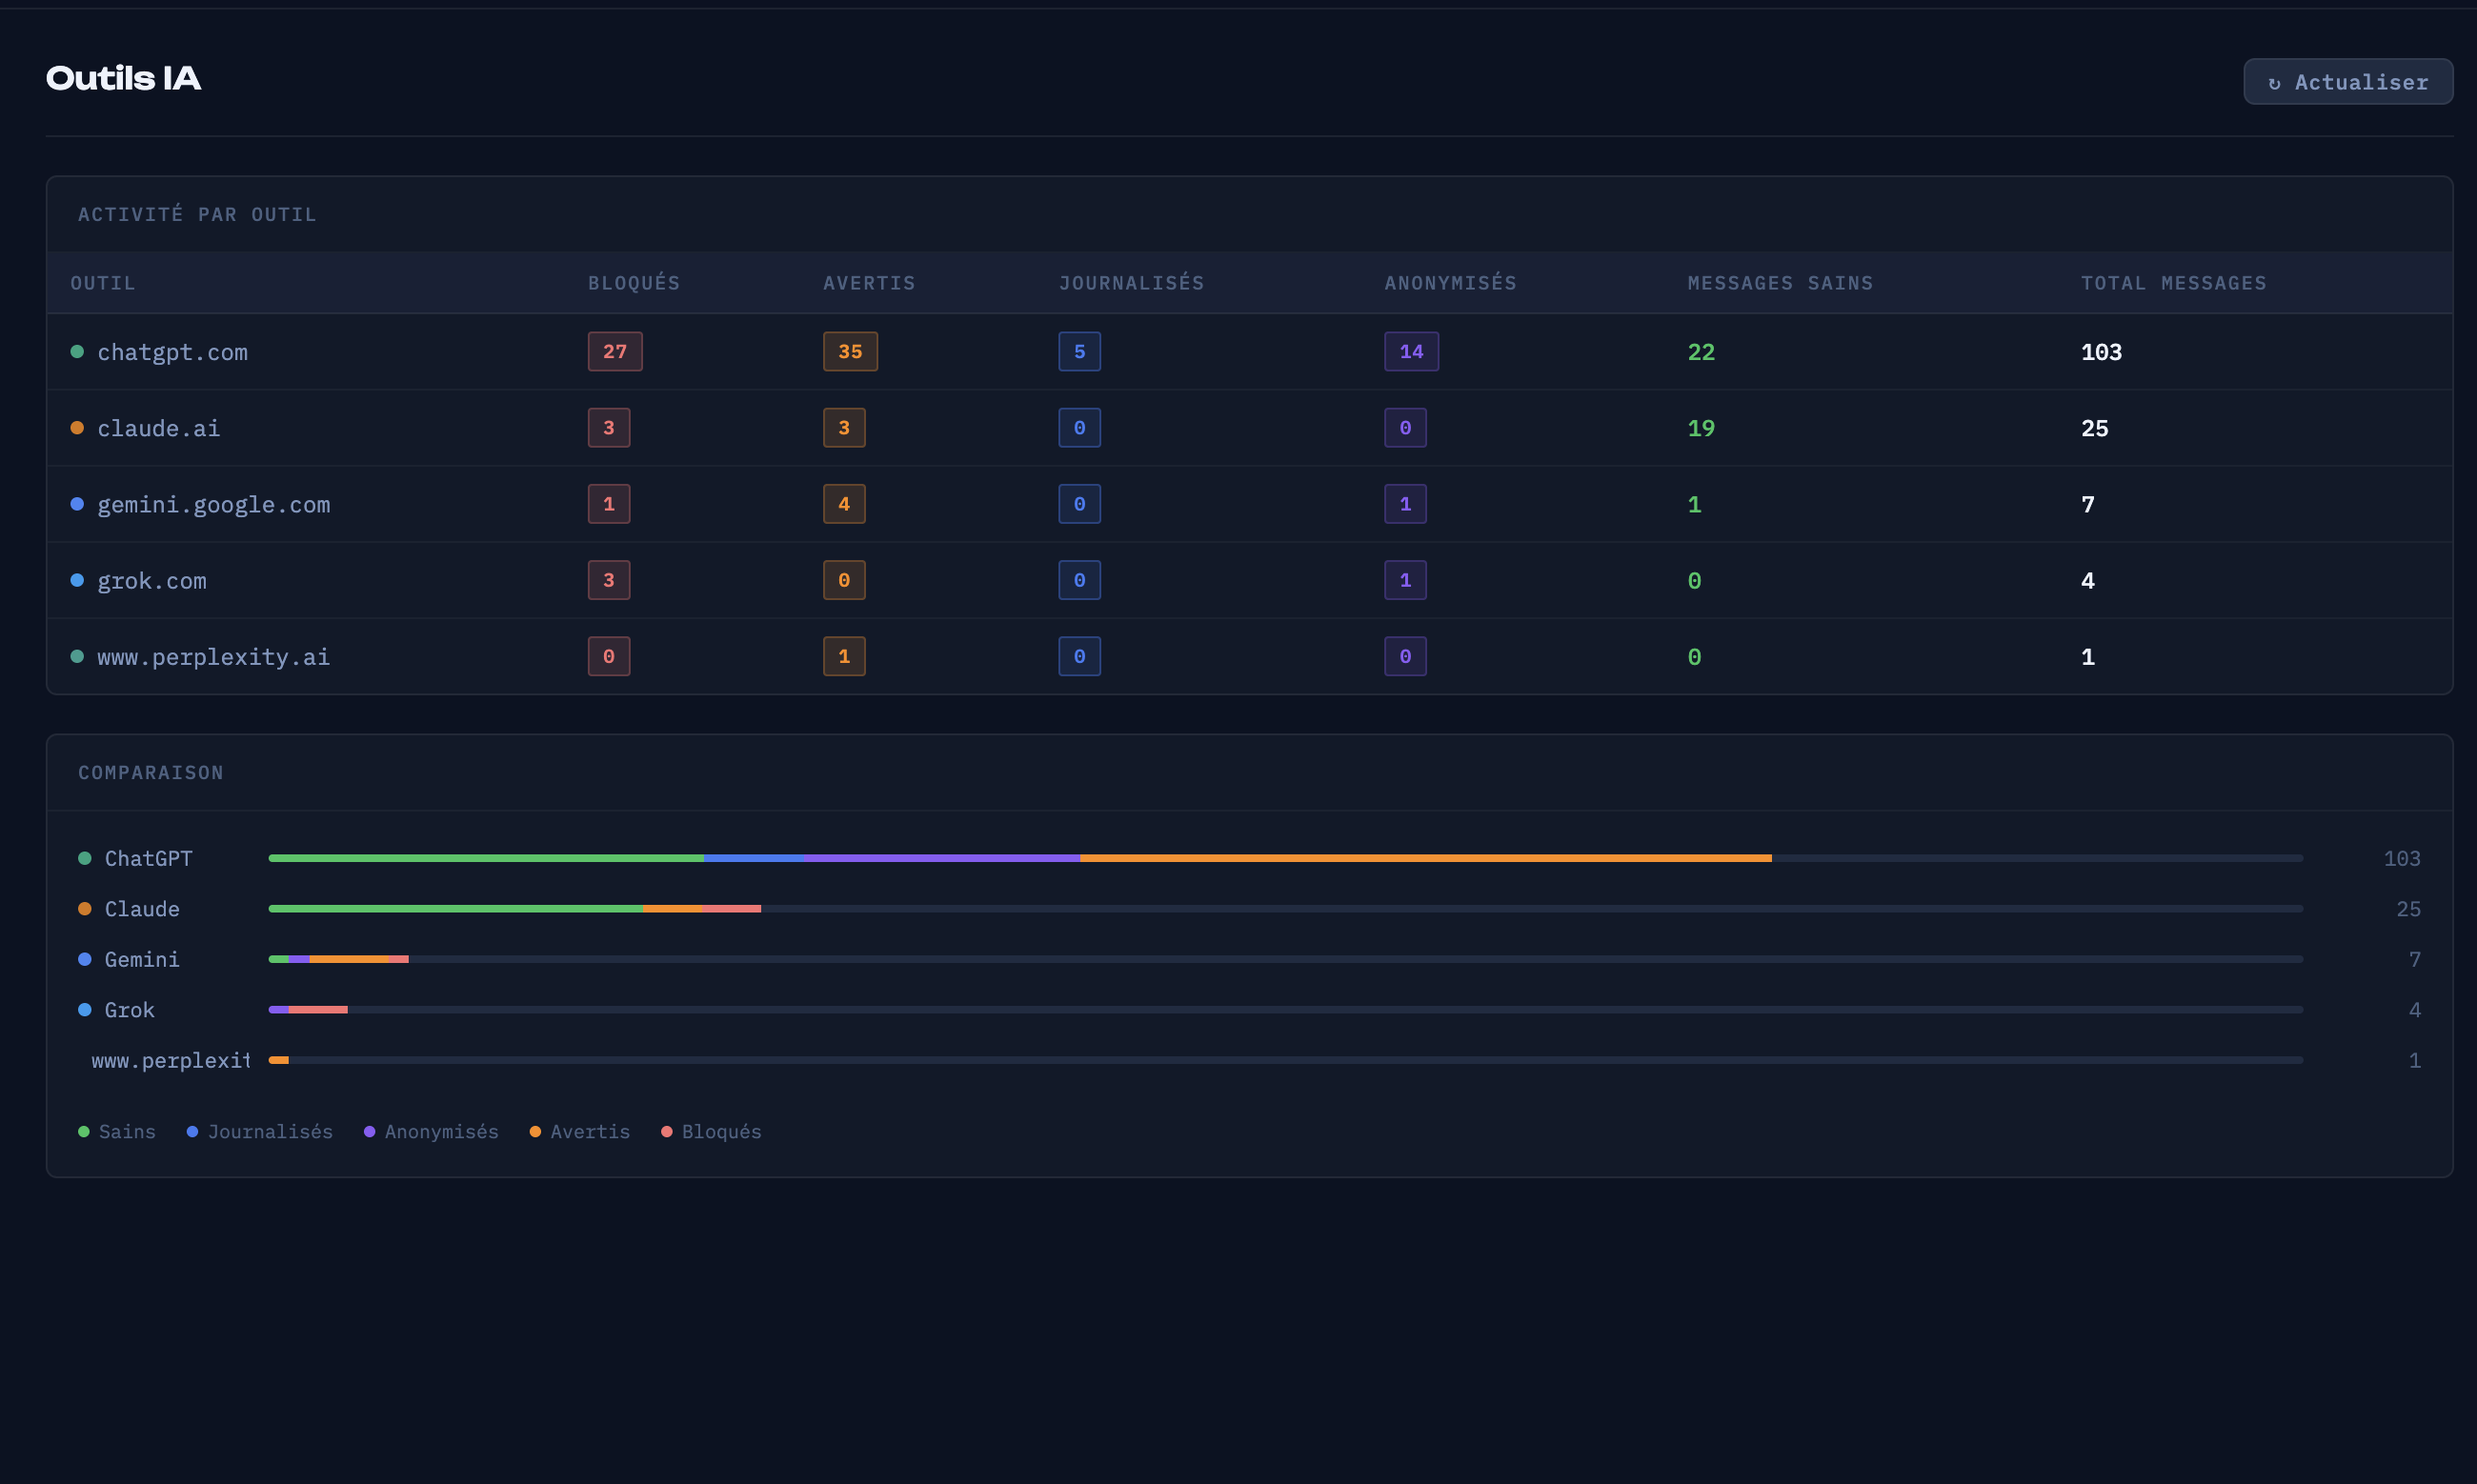Click the Actualiser refresh button

(x=2347, y=82)
